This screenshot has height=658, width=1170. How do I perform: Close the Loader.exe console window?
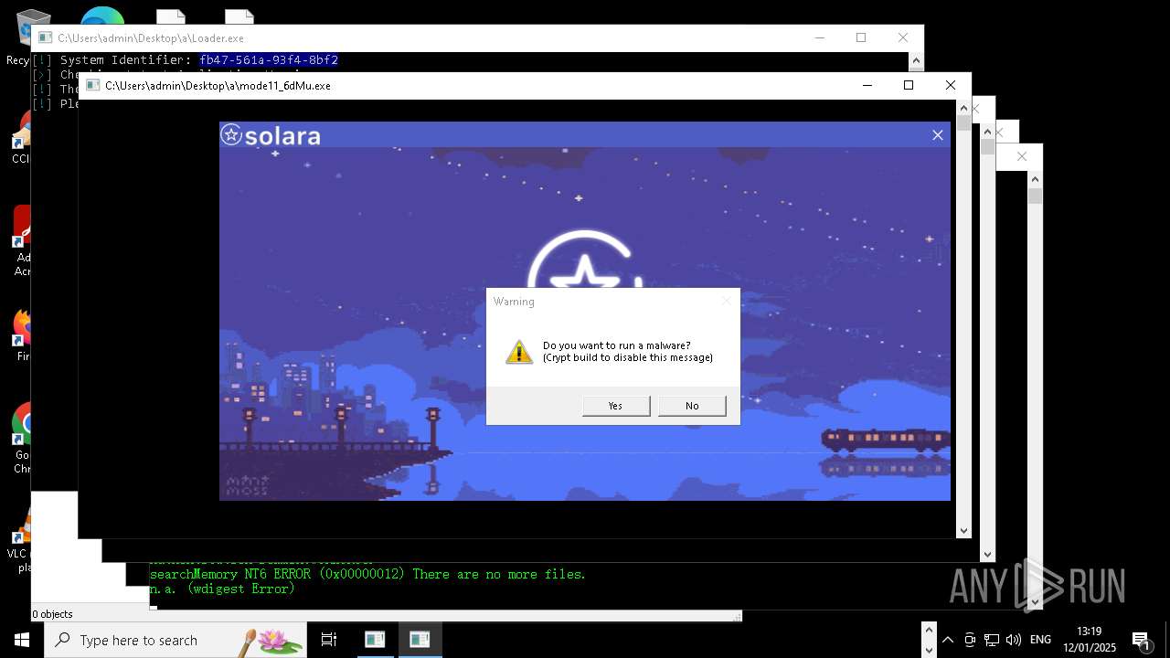903,37
